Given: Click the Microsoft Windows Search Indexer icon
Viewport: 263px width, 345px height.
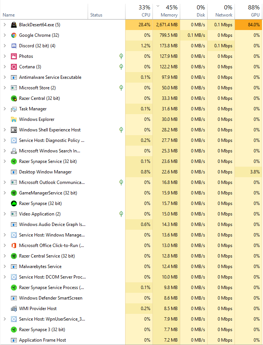Looking at the screenshot, I should coord(14,151).
